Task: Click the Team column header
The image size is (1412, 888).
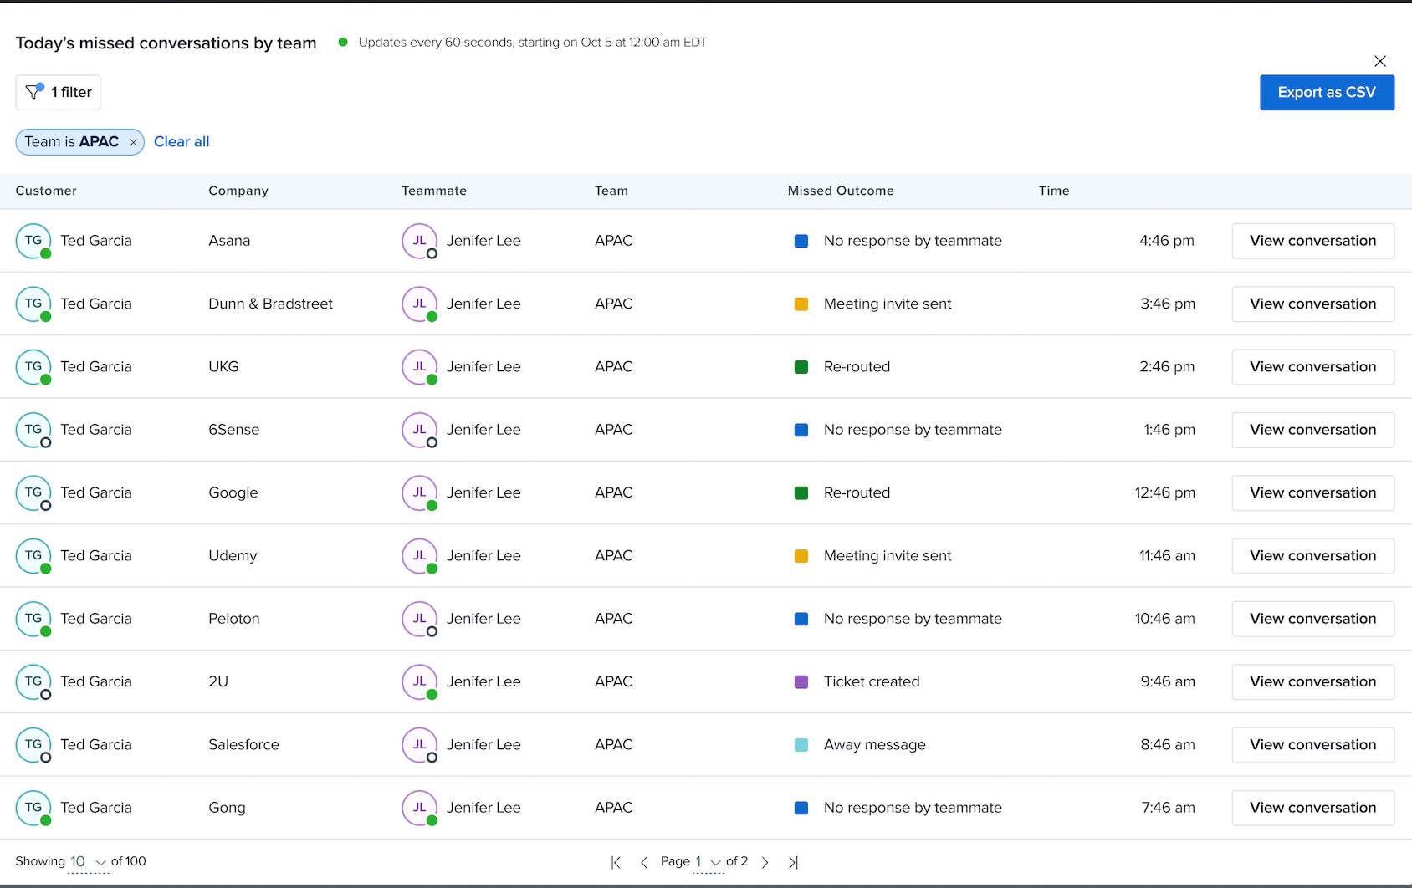Action: click(x=611, y=191)
